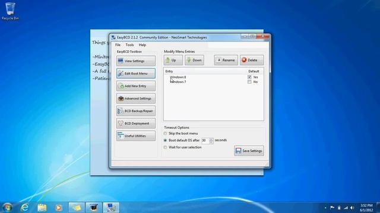Click the battery power tray icon
The image size is (380, 213).
[x=339, y=208]
